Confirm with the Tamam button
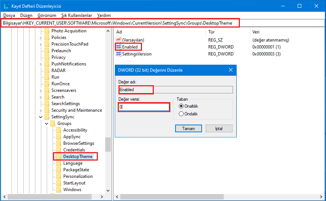Viewport: 326px width, 201px height. point(188,129)
